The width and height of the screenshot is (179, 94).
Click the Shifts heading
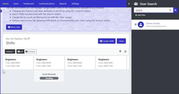[x=10, y=43]
